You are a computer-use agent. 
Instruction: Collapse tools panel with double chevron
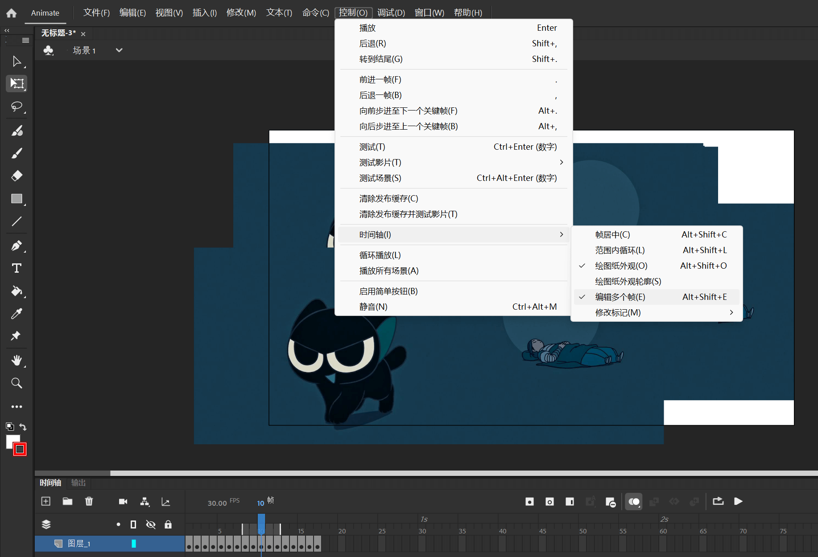coord(7,30)
